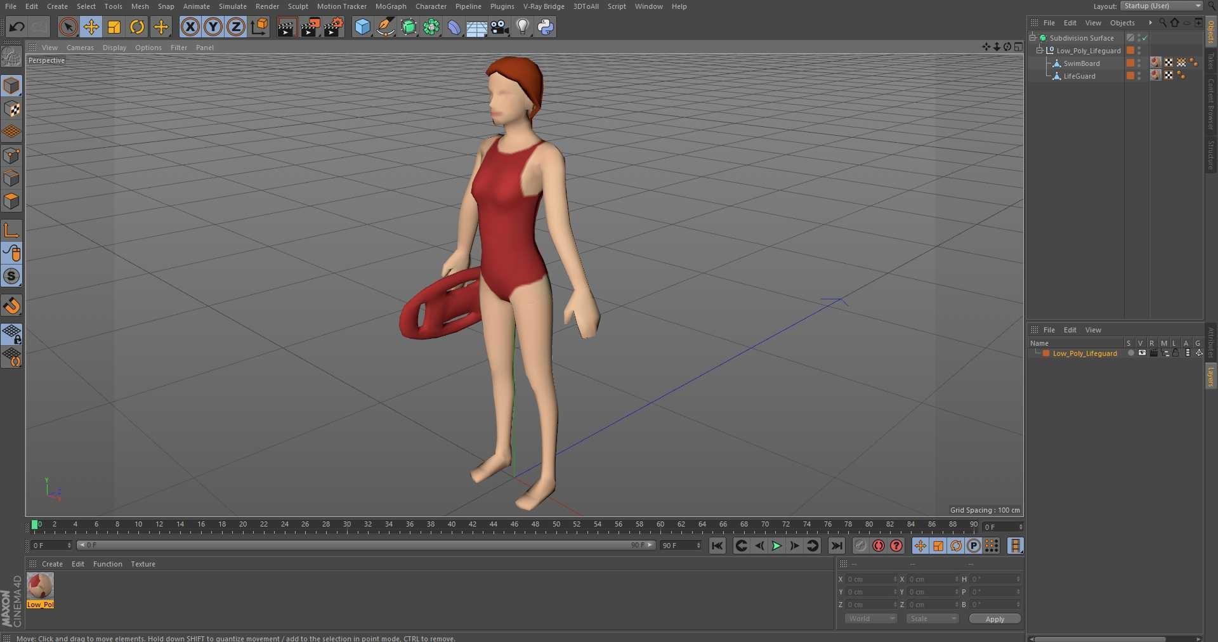
Task: Click SwimBoard layer color swatch
Action: pos(1130,63)
